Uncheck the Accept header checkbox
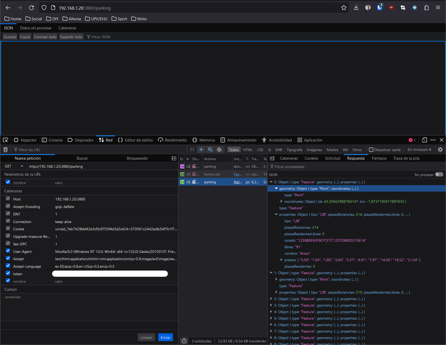Viewport: 446px width, 345px height. coord(8,258)
